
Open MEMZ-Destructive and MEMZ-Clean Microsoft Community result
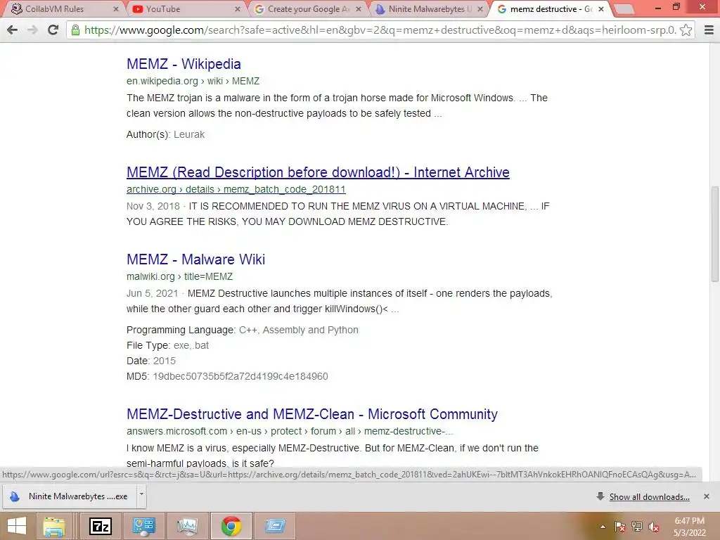pos(311,414)
